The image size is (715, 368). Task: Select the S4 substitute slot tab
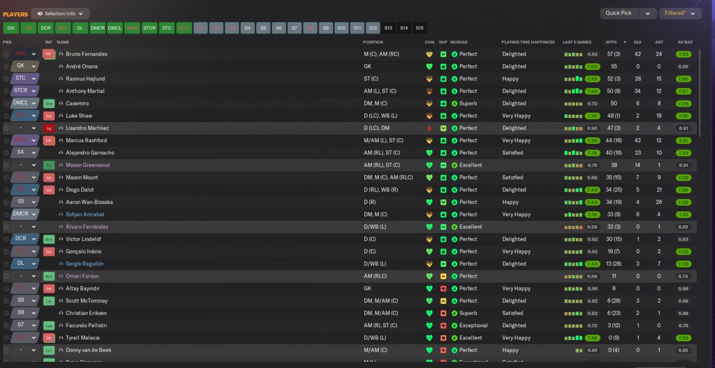[248, 28]
